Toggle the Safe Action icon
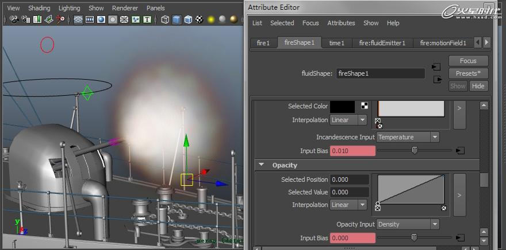Screen dimensions: 506x250 (136, 20)
